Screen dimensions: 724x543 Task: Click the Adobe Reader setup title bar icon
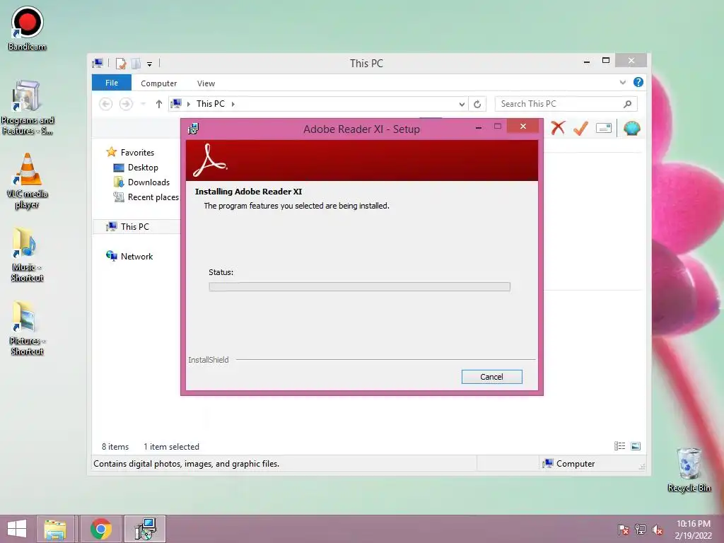tap(194, 129)
